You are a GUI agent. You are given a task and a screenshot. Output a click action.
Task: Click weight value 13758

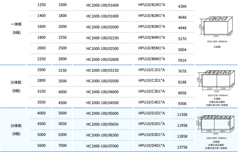click(182, 147)
